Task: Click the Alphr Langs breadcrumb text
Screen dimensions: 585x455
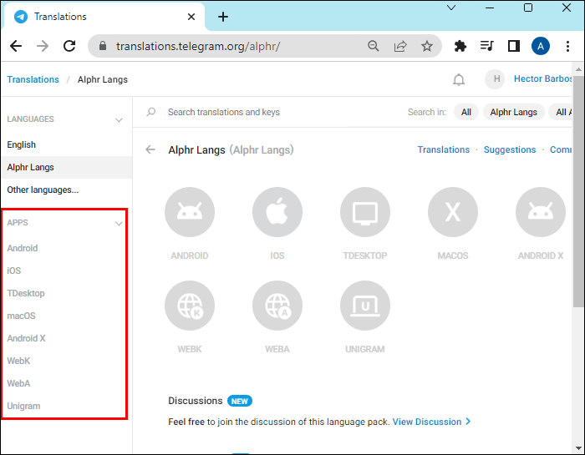Action: [103, 79]
